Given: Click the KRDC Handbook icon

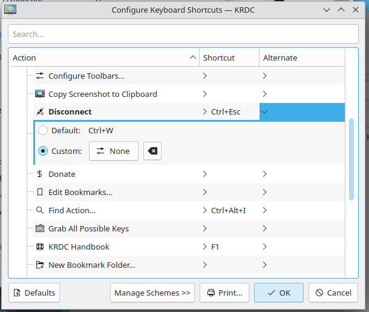Looking at the screenshot, I should click(40, 247).
